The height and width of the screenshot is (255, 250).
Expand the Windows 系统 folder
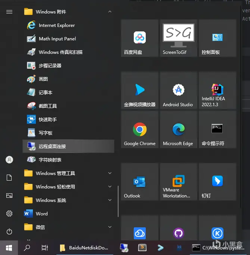pos(68,200)
